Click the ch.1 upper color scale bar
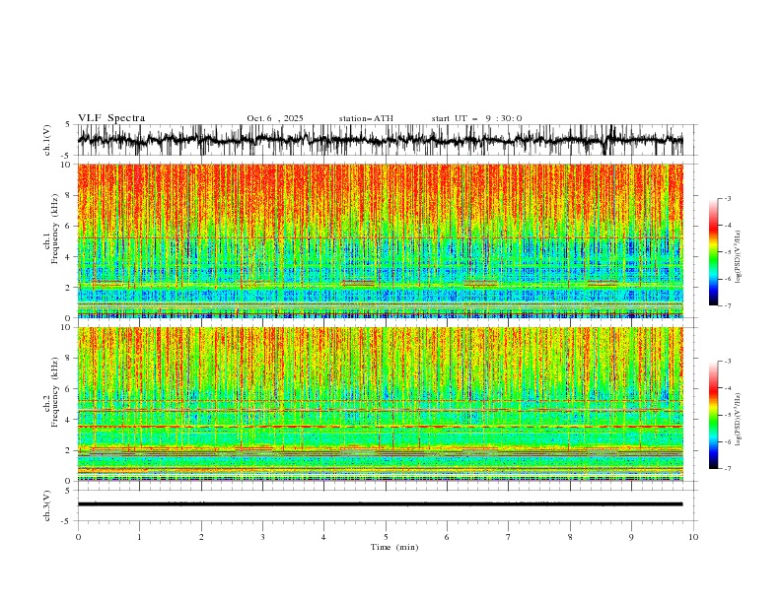 [713, 252]
